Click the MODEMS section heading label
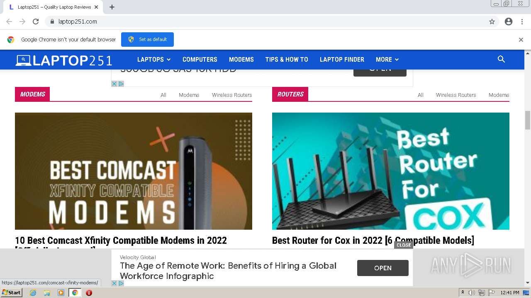The height and width of the screenshot is (298, 531). [32, 94]
